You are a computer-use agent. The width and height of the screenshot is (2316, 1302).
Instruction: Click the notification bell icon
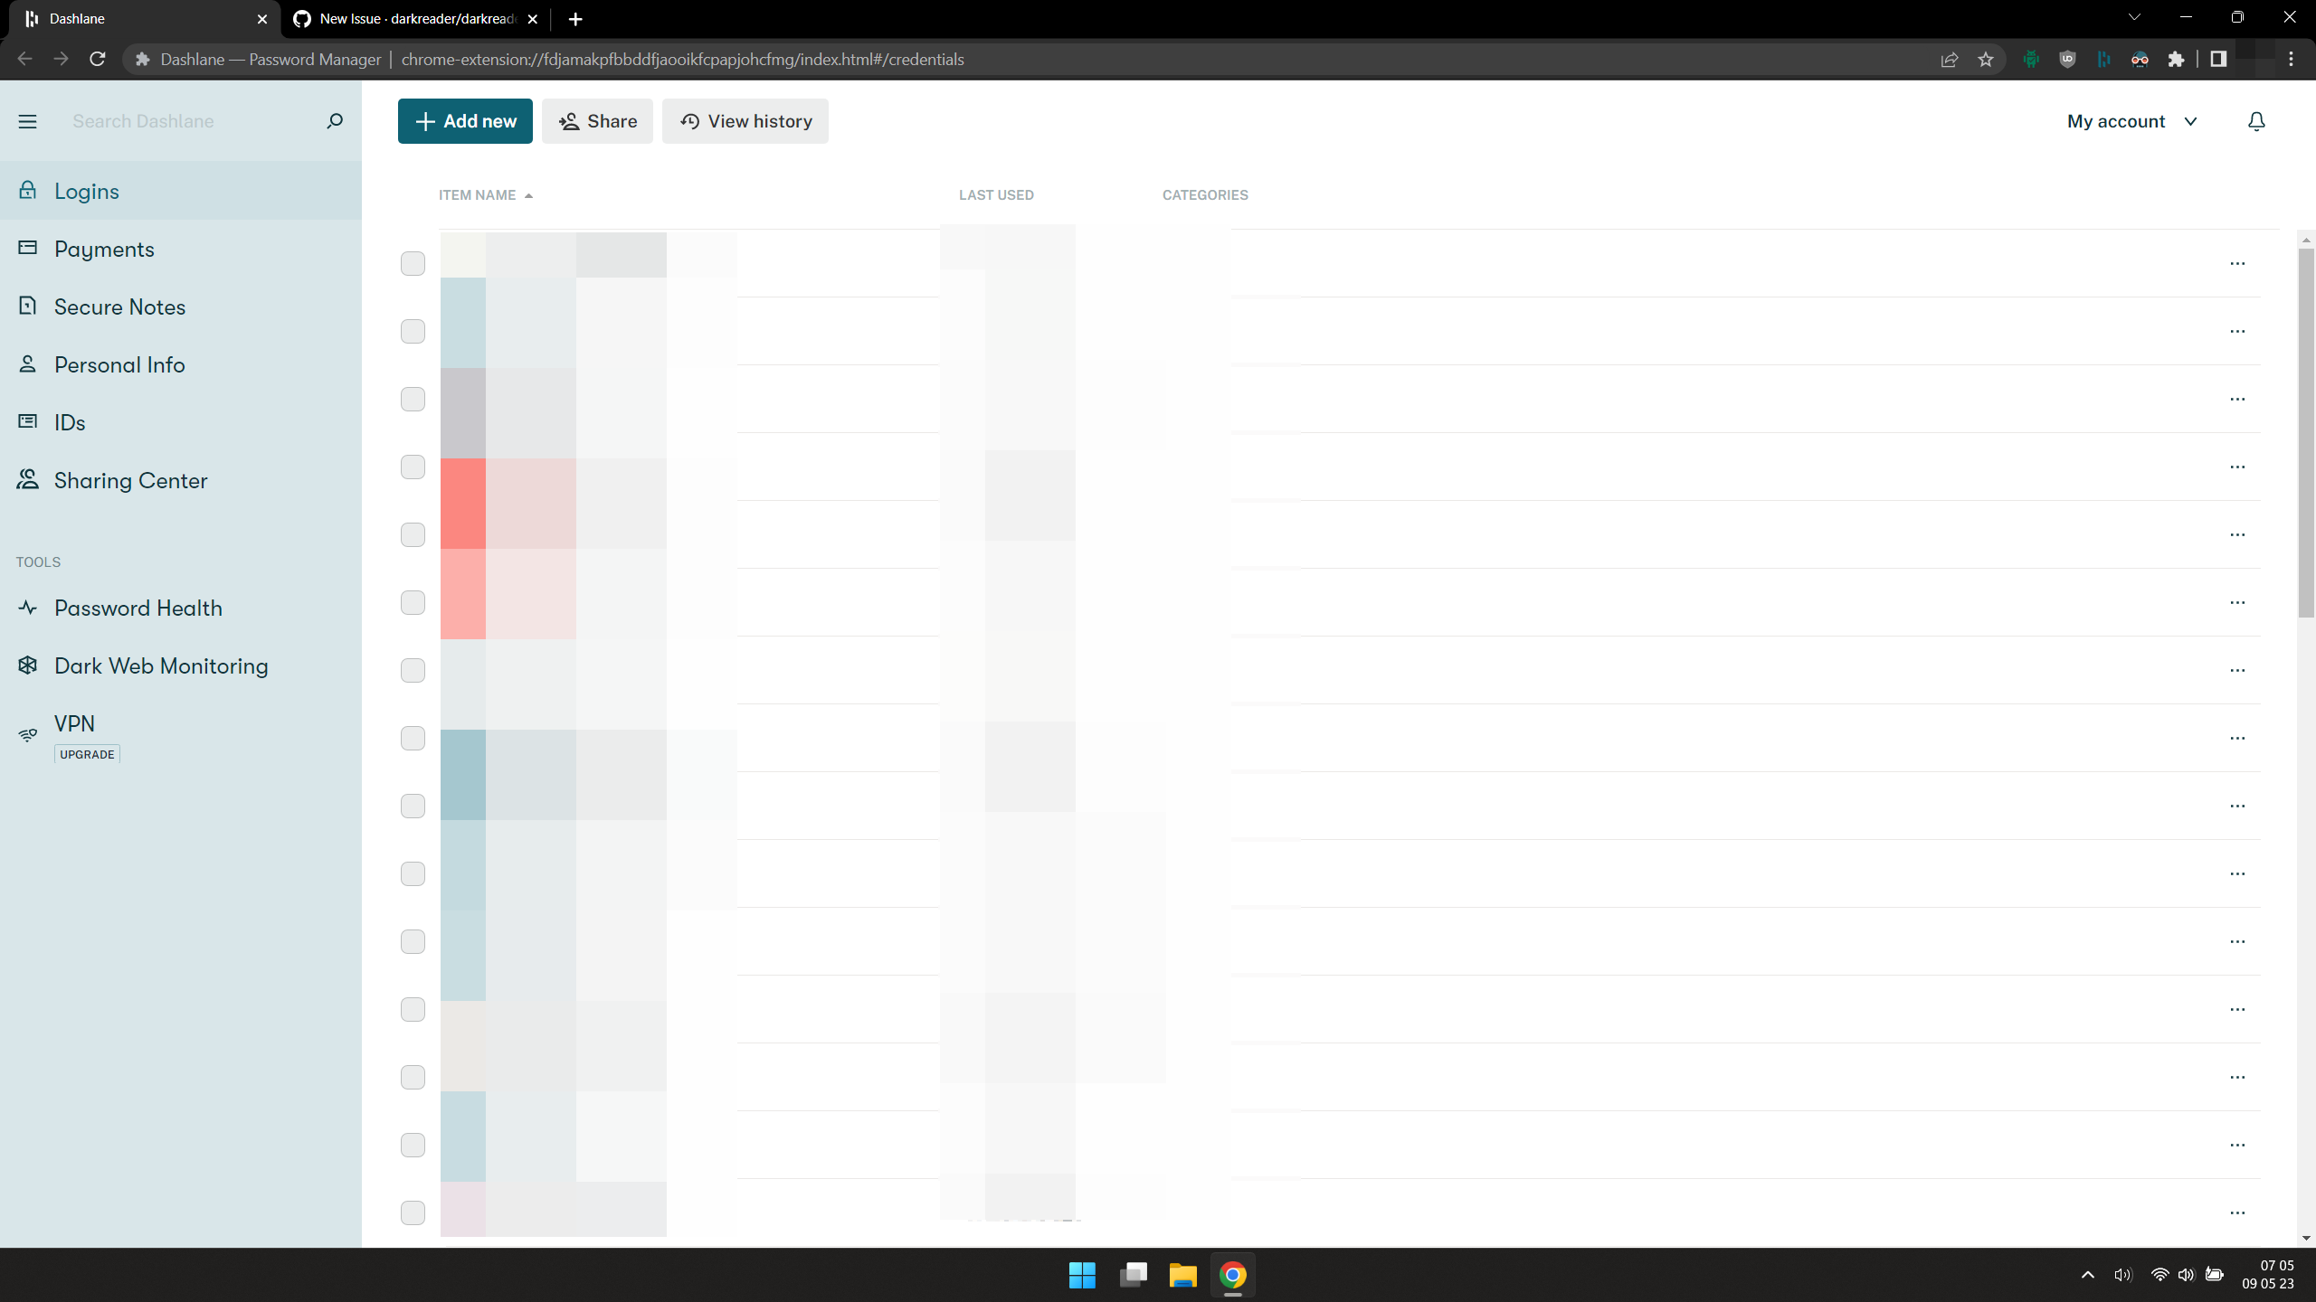coord(2255,120)
